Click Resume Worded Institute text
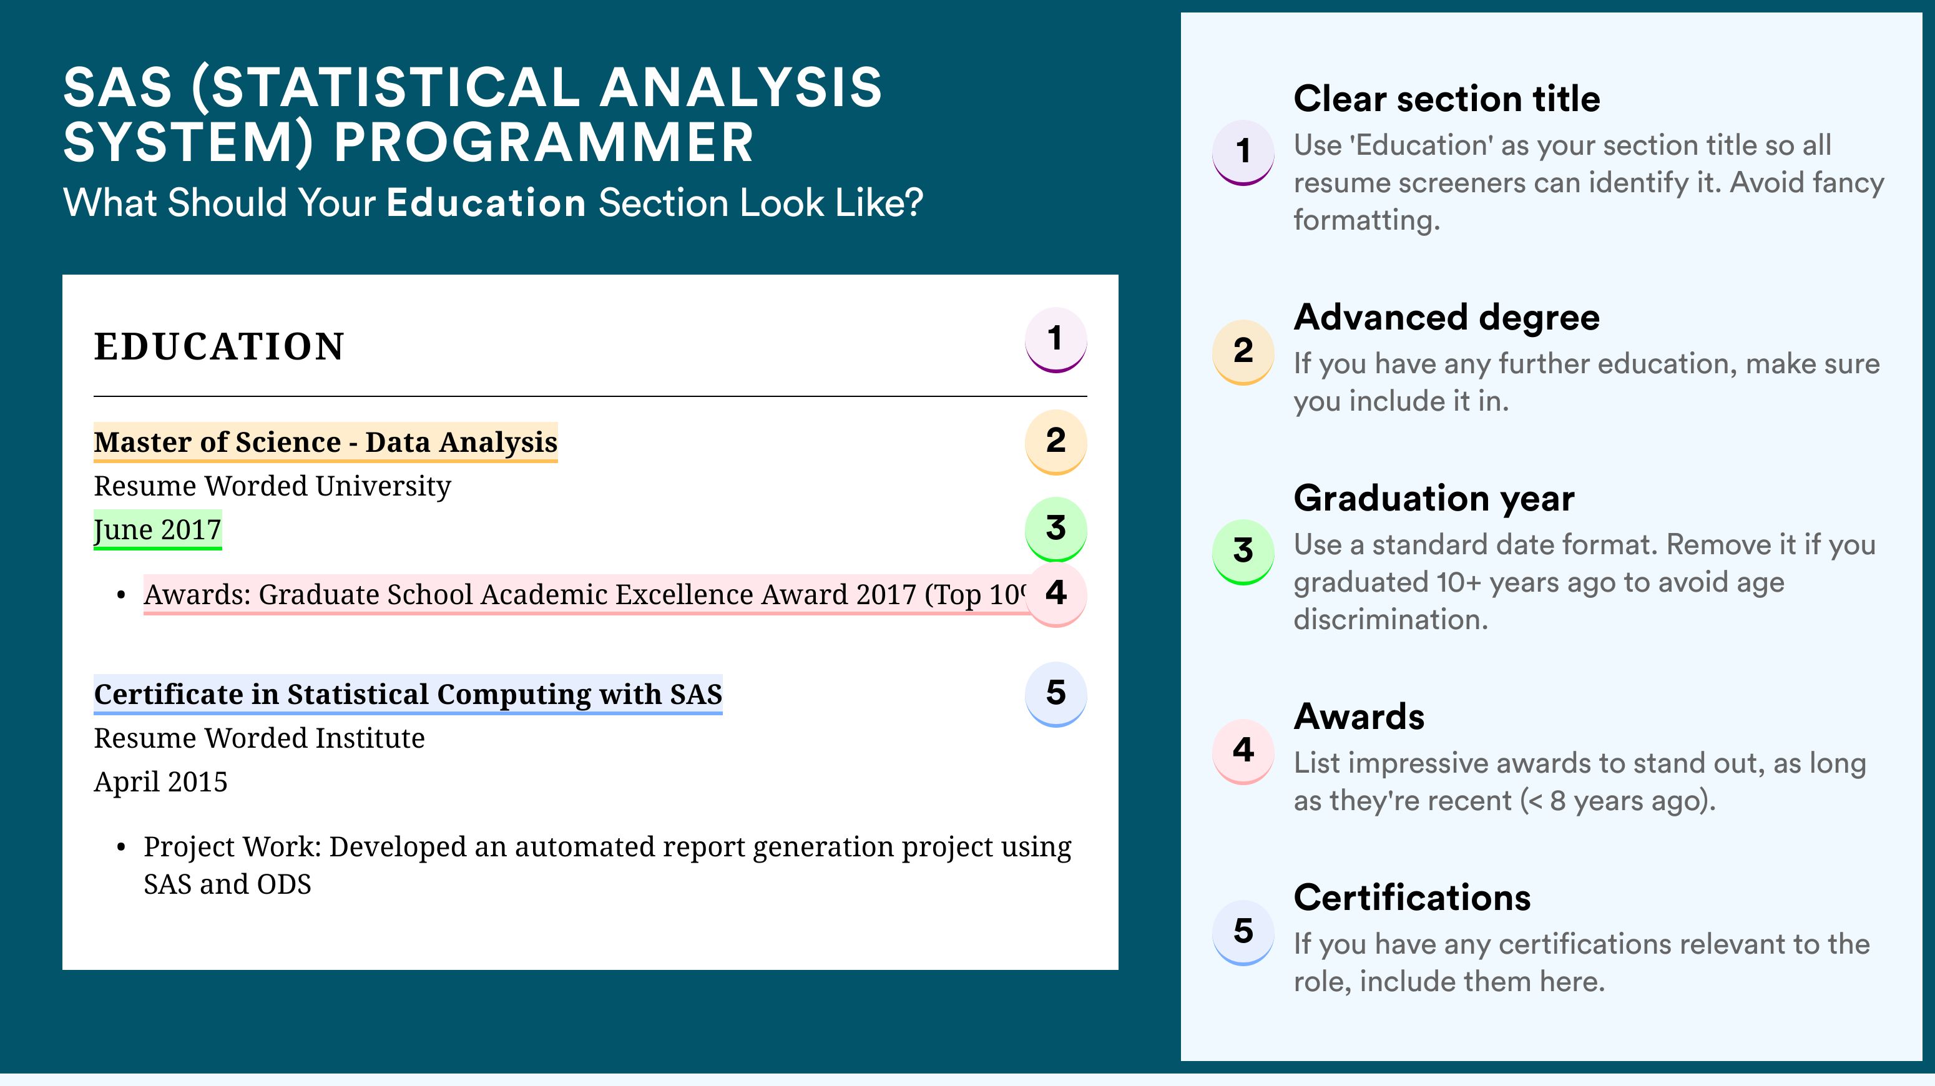The image size is (1935, 1086). [x=259, y=738]
